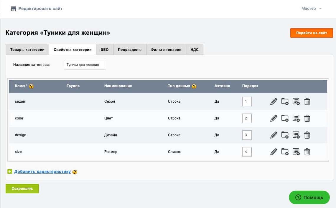Click the folder-add icon in design row
Screen dimensions: 336x208
(x=285, y=135)
